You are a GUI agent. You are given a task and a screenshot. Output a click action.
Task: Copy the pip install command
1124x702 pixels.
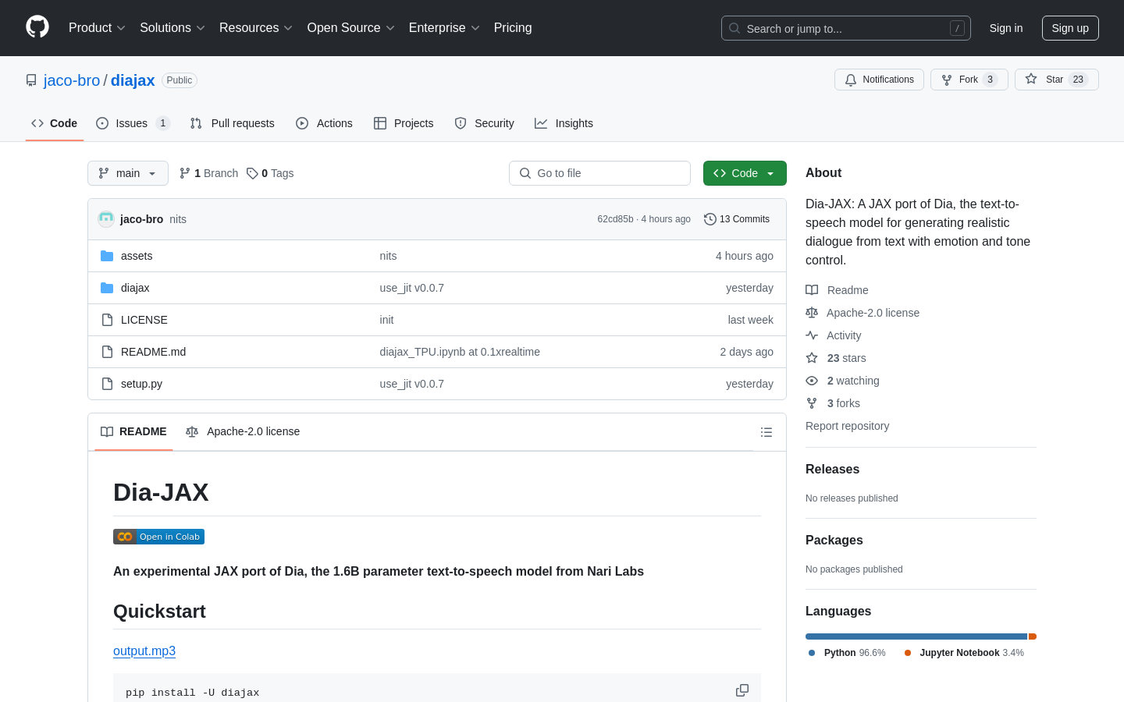pos(742,690)
